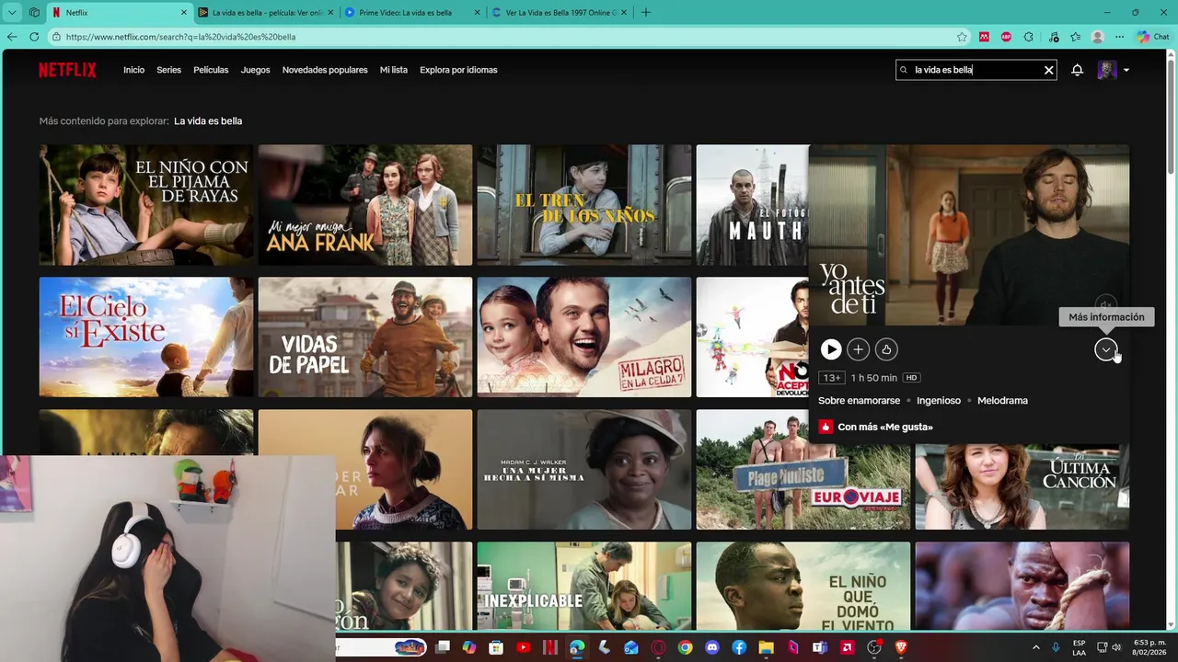Open browser Extensions puzzle icon
The image size is (1178, 662).
tap(1029, 37)
